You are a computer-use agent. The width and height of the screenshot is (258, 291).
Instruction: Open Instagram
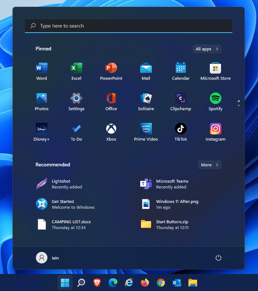216,132
